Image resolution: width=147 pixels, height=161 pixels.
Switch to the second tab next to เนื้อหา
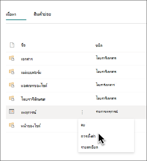point(42,14)
